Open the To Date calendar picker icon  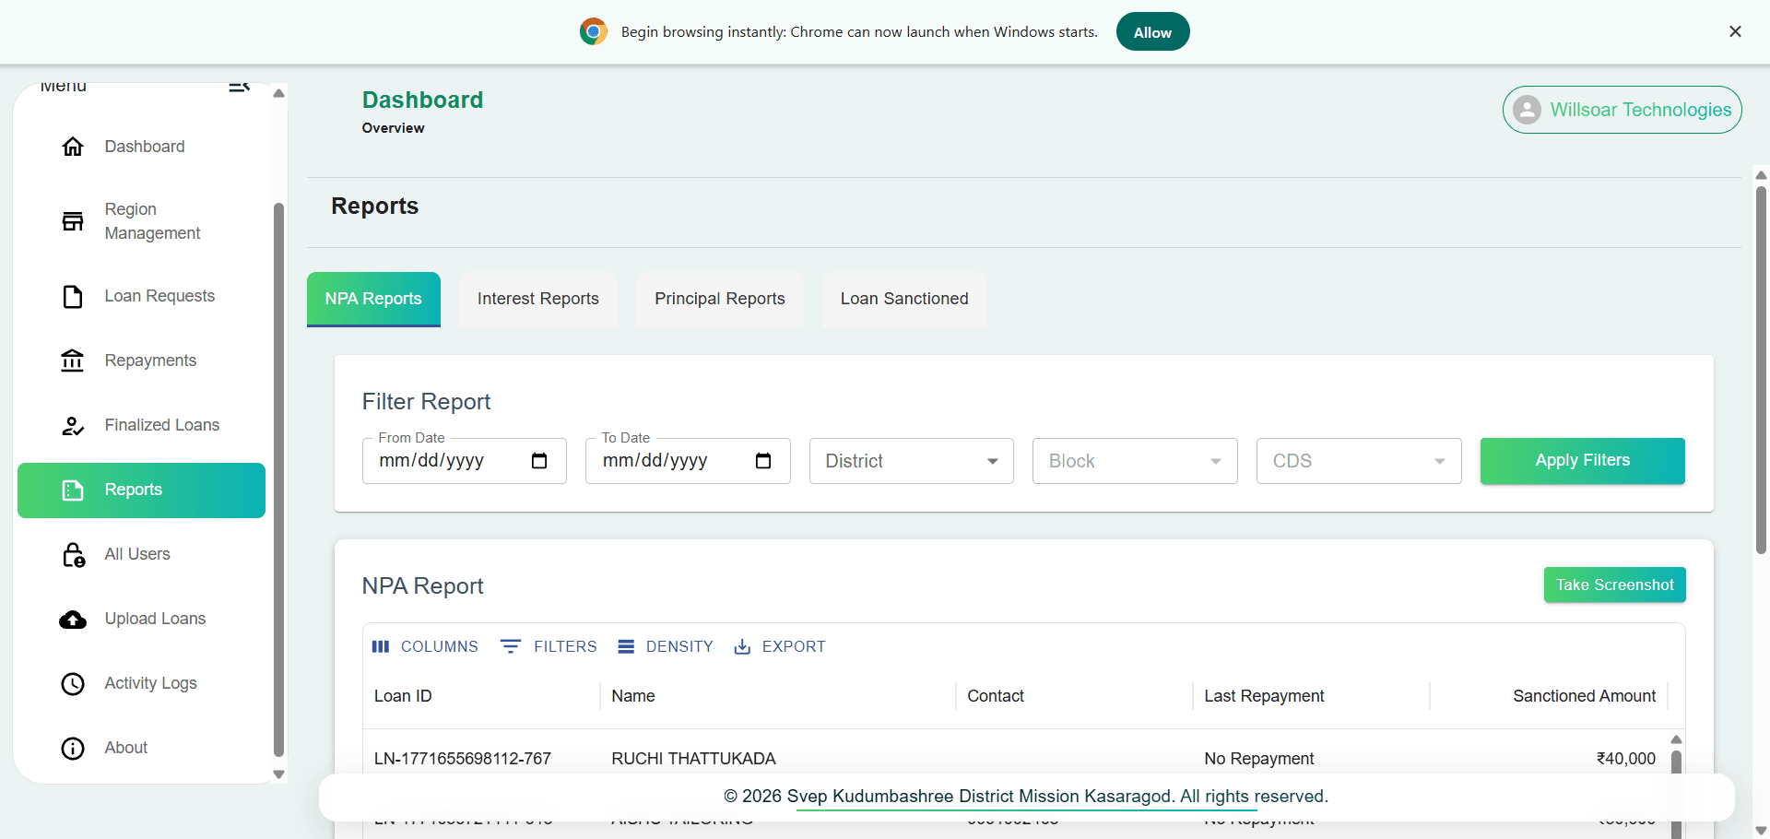pos(763,461)
